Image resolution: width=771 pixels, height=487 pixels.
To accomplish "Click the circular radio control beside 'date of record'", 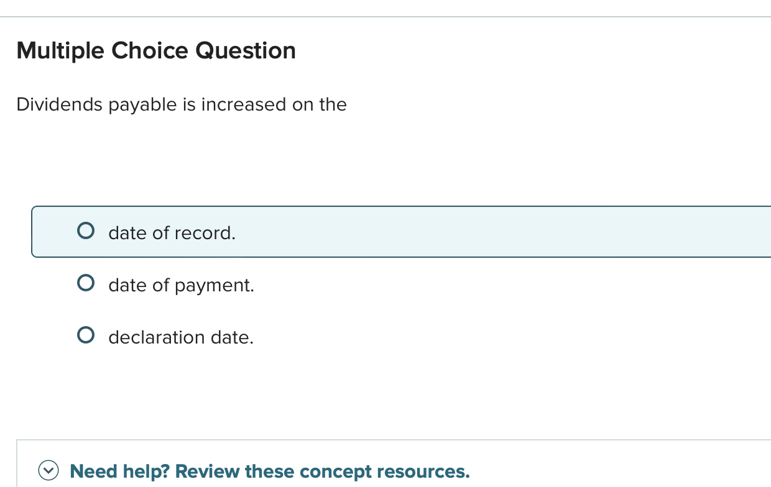I will (86, 230).
